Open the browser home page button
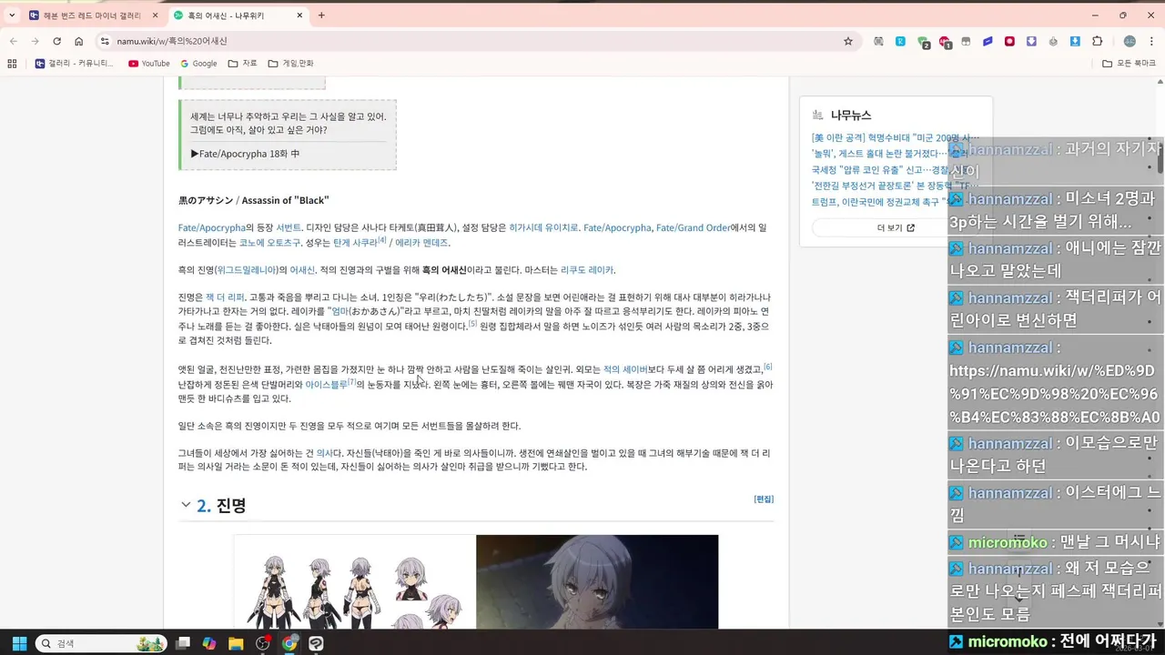This screenshot has height=655, width=1165. click(x=79, y=41)
